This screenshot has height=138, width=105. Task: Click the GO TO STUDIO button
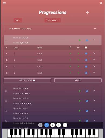click(x=27, y=80)
